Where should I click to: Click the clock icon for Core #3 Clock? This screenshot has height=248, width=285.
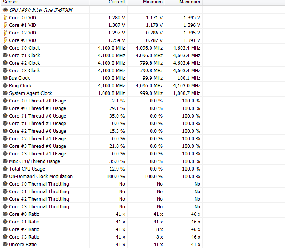pos(5,70)
